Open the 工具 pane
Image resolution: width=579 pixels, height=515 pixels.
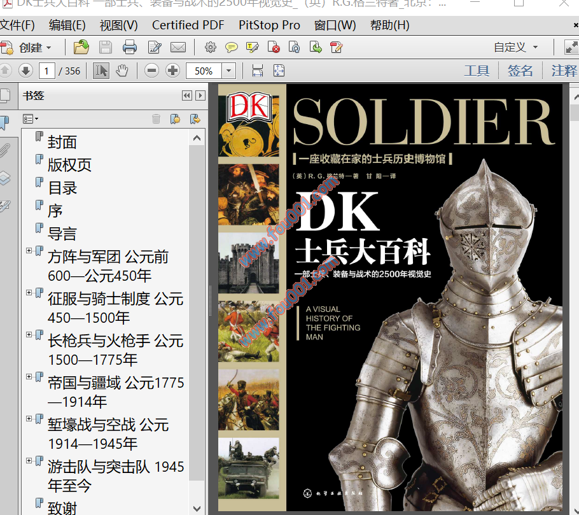click(x=477, y=71)
